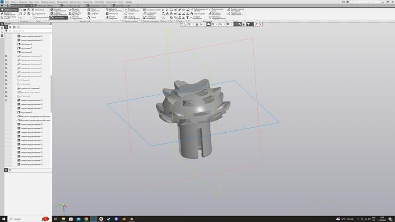This screenshot has width=395, height=222.
Task: Pick the Прямоугольник rectangle tool
Action: [x=40, y=18]
